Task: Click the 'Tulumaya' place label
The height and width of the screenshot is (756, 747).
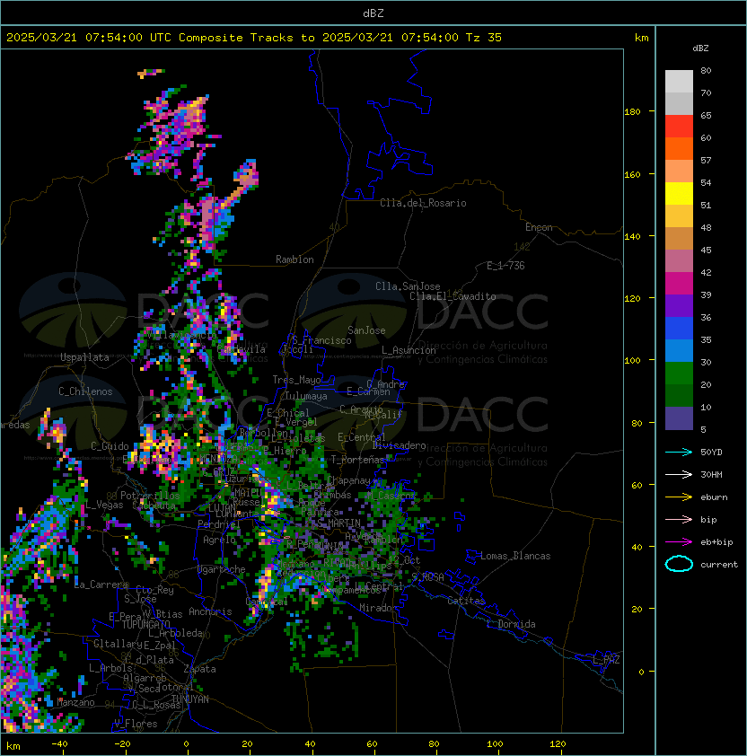Action: click(x=306, y=396)
